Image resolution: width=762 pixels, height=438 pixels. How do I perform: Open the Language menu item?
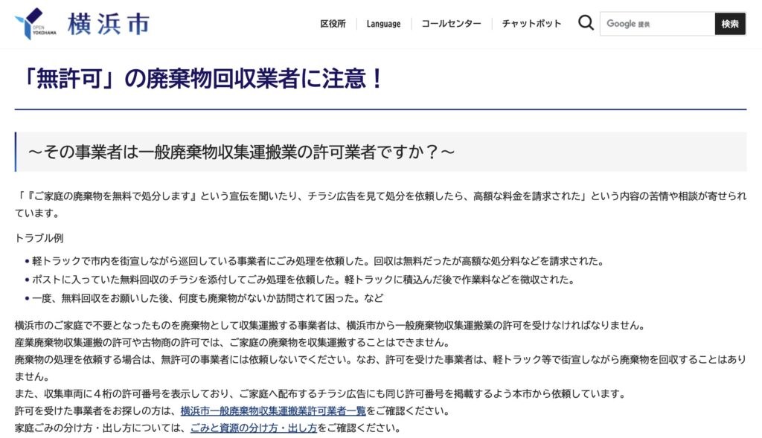tap(383, 24)
